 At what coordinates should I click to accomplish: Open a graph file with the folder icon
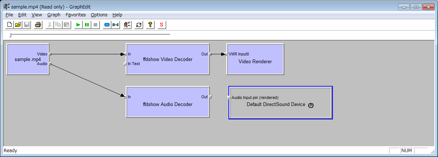[x=18, y=25]
